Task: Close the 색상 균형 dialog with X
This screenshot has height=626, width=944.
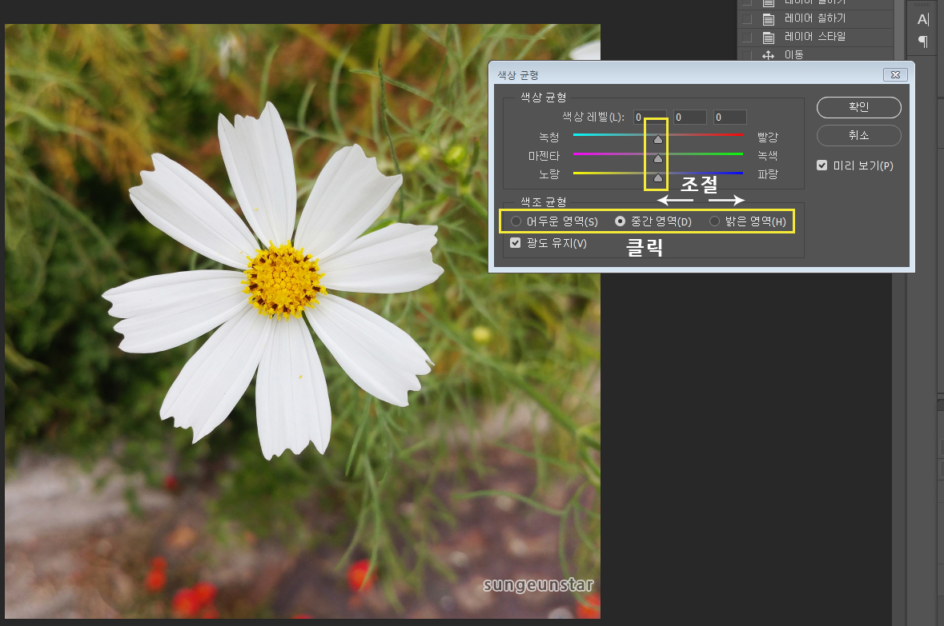Action: (x=895, y=74)
